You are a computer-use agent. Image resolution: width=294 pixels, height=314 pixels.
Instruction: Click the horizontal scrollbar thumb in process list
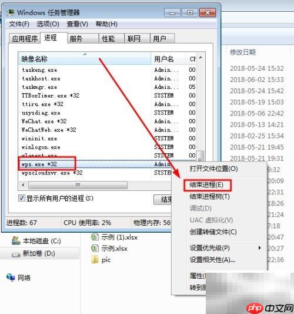[78, 185]
